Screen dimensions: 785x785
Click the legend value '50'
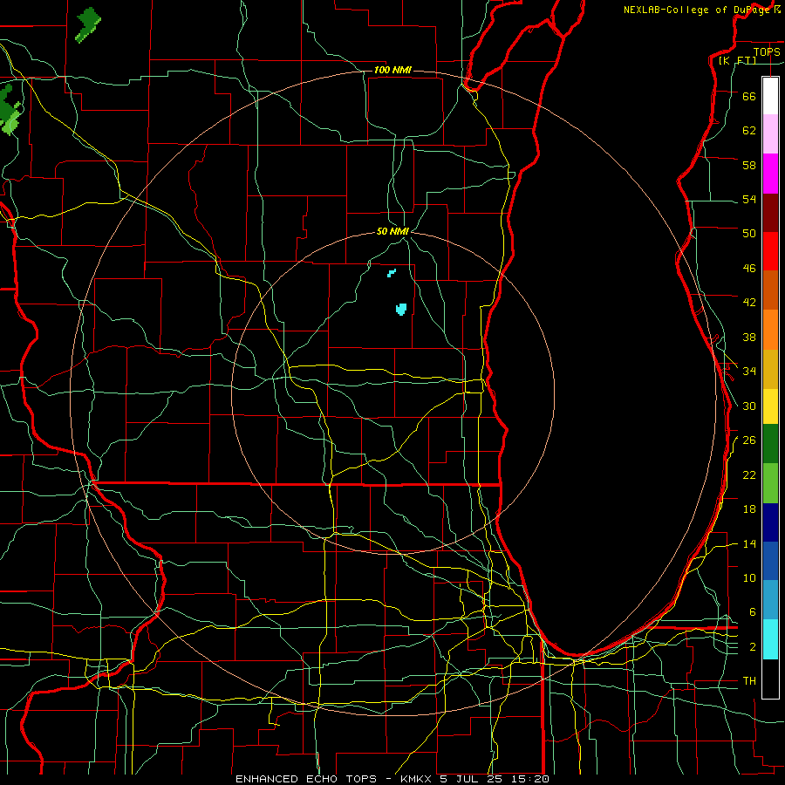click(749, 233)
